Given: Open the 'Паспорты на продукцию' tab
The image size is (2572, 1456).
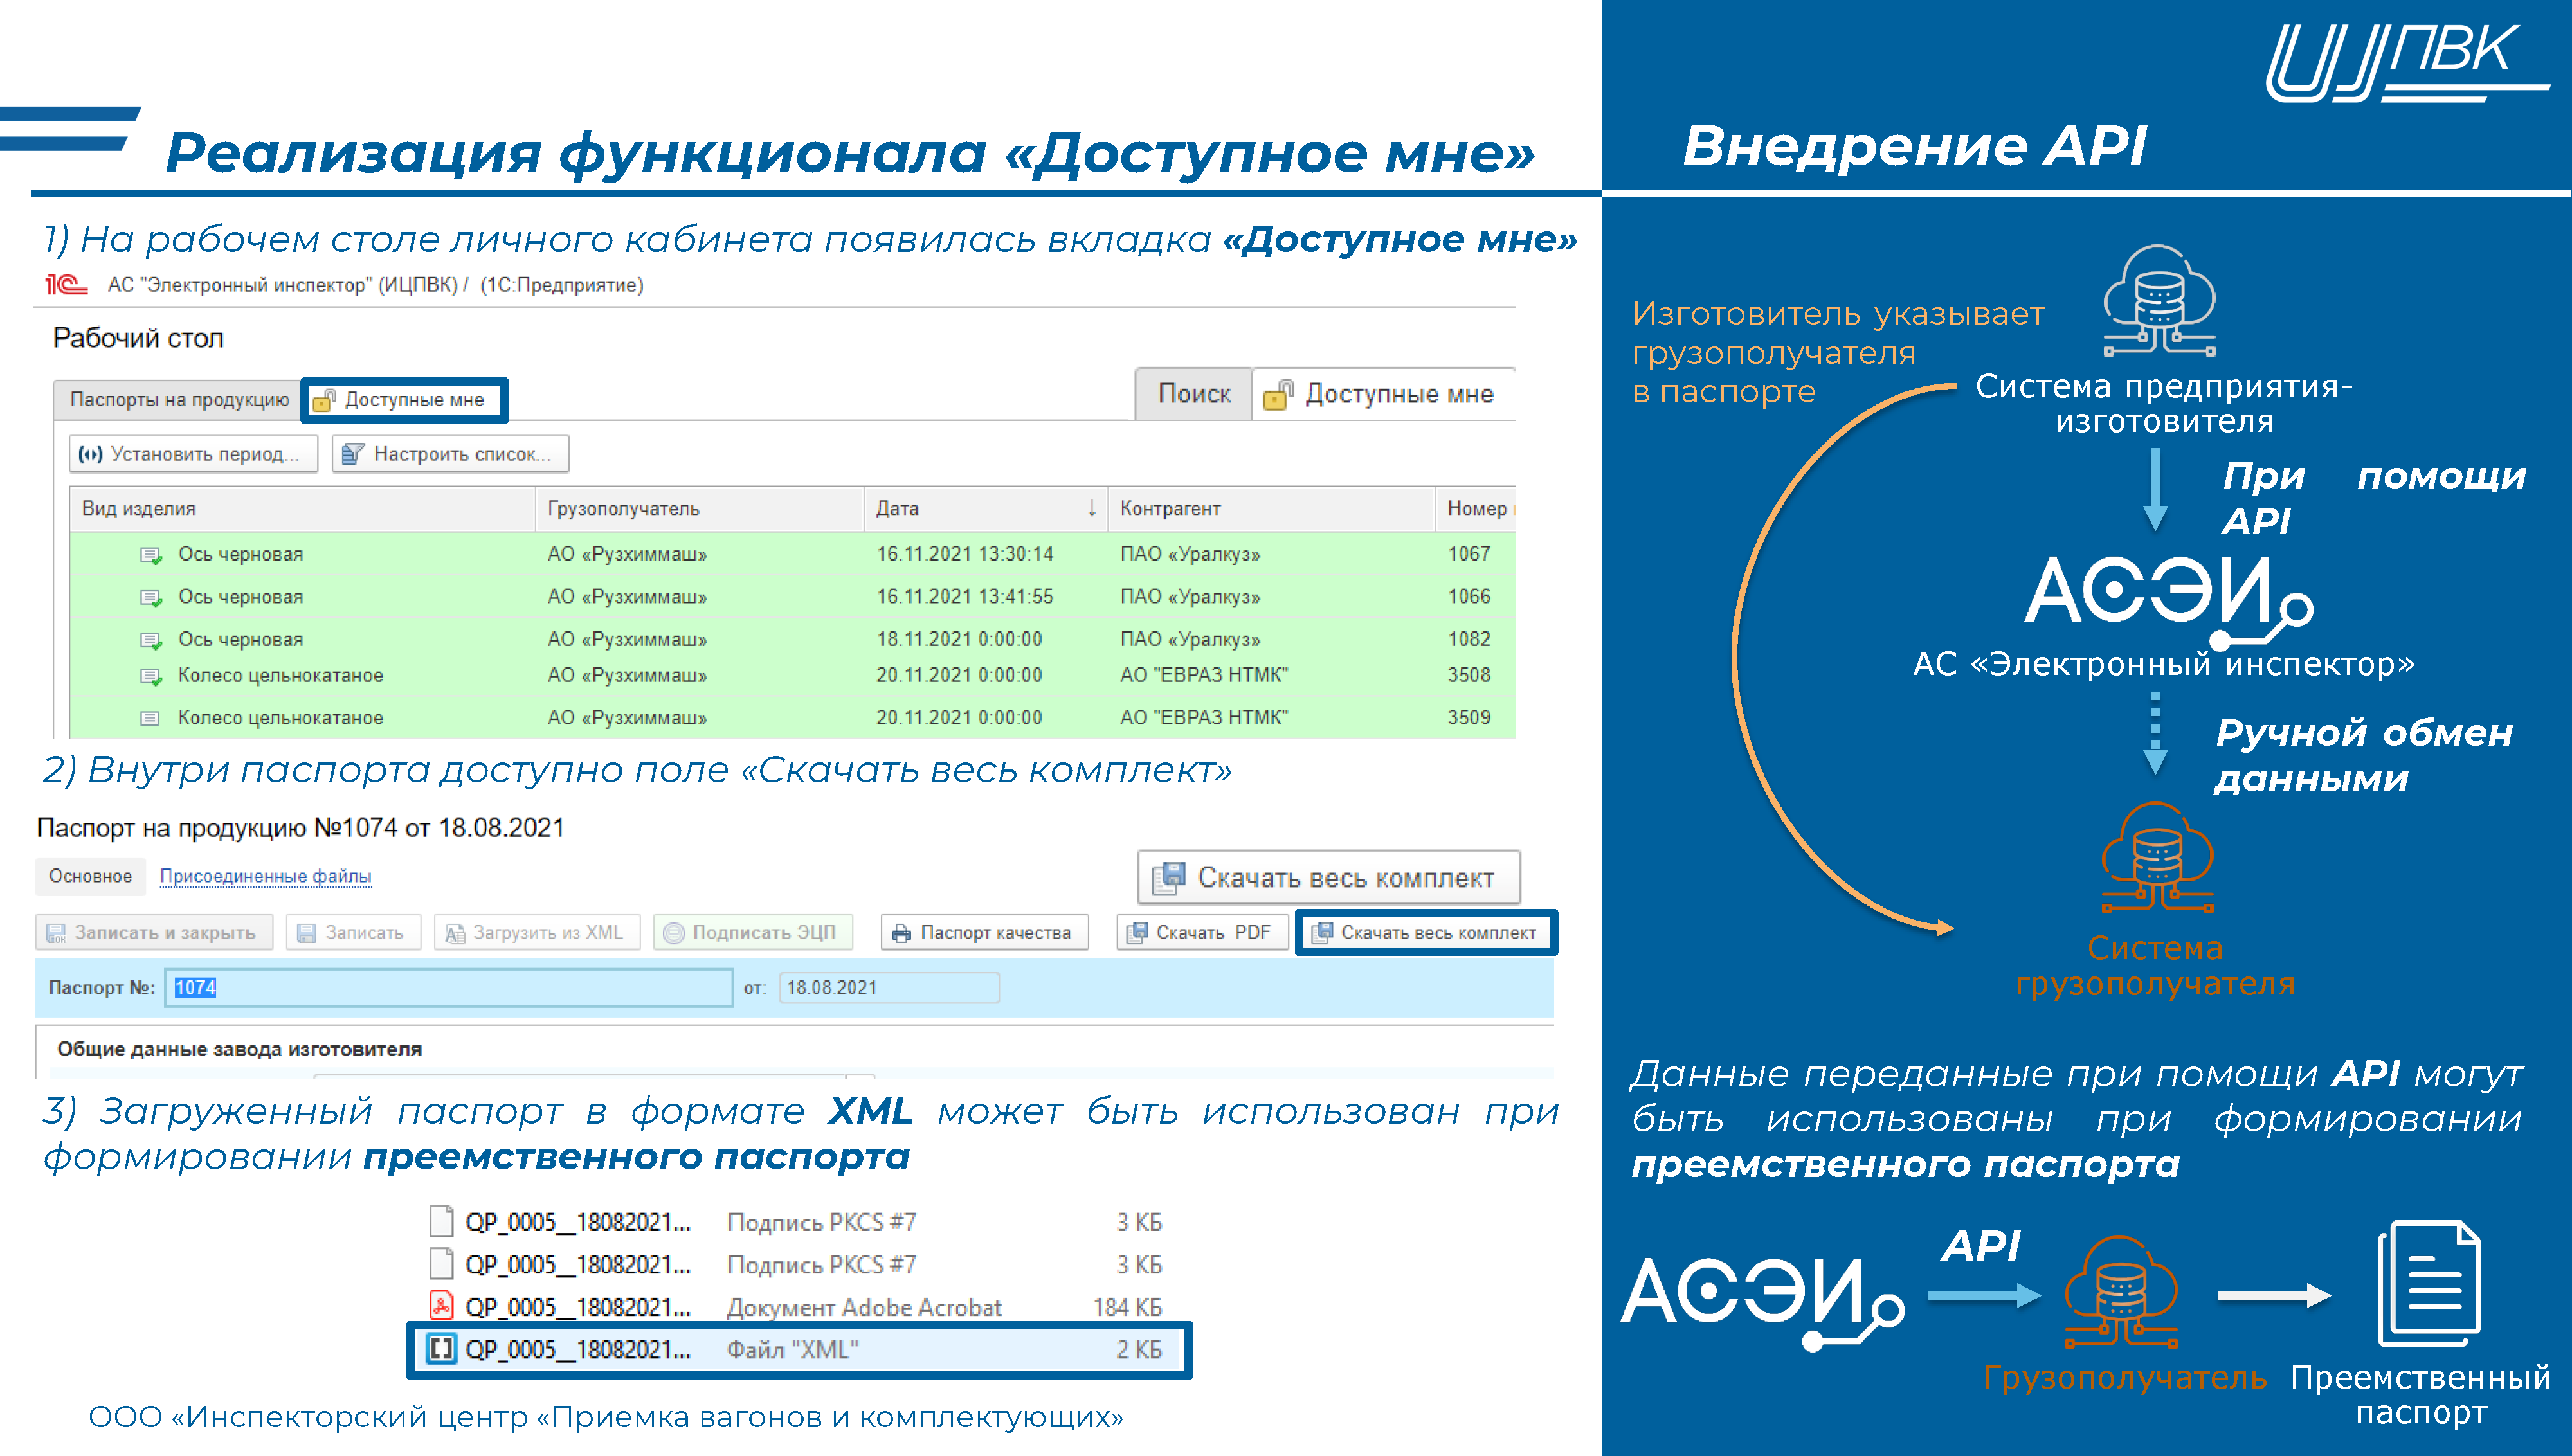Looking at the screenshot, I should coord(178,400).
